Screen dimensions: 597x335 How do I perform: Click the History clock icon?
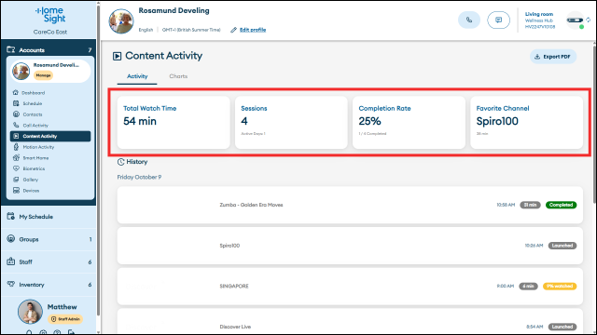120,162
